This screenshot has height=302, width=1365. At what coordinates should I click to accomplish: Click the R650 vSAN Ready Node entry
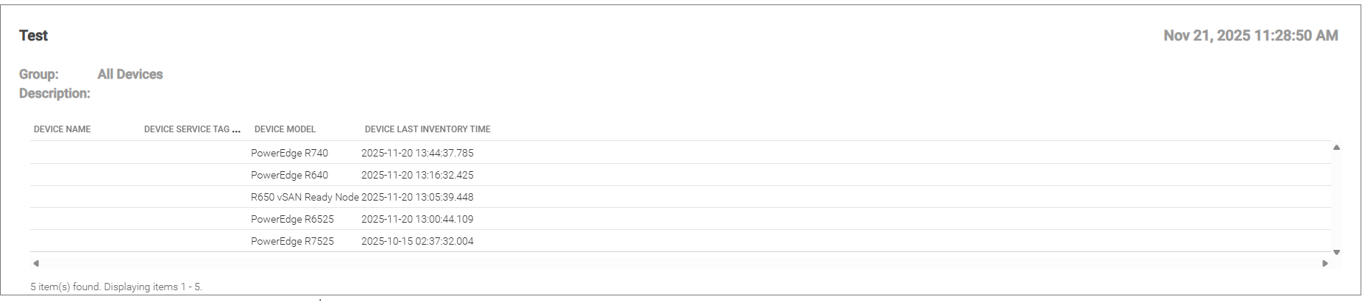click(x=305, y=197)
